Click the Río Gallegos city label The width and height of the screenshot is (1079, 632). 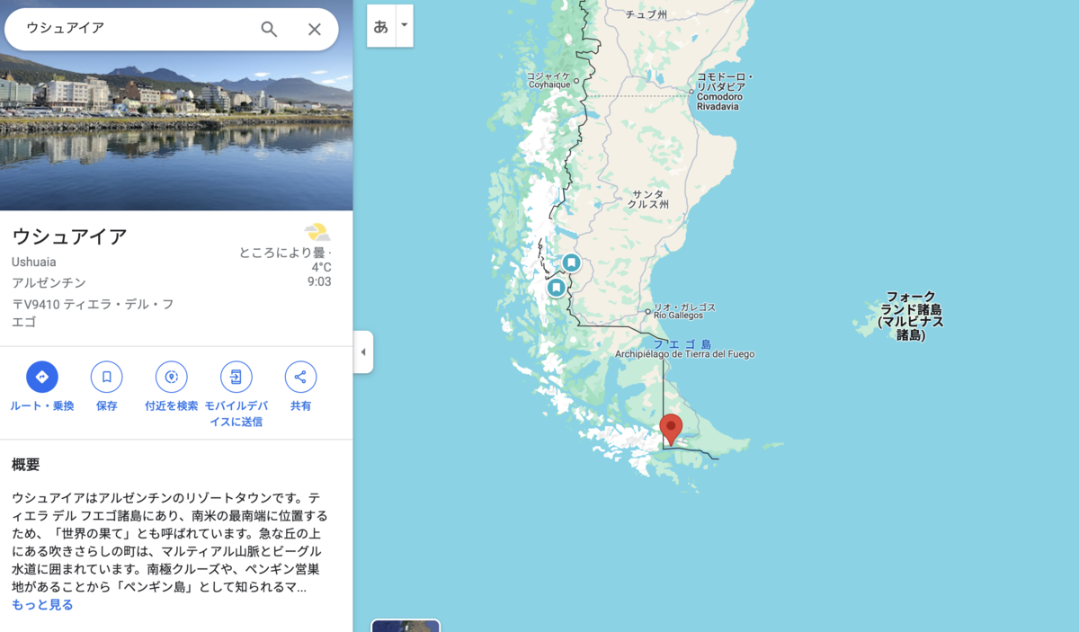point(684,311)
